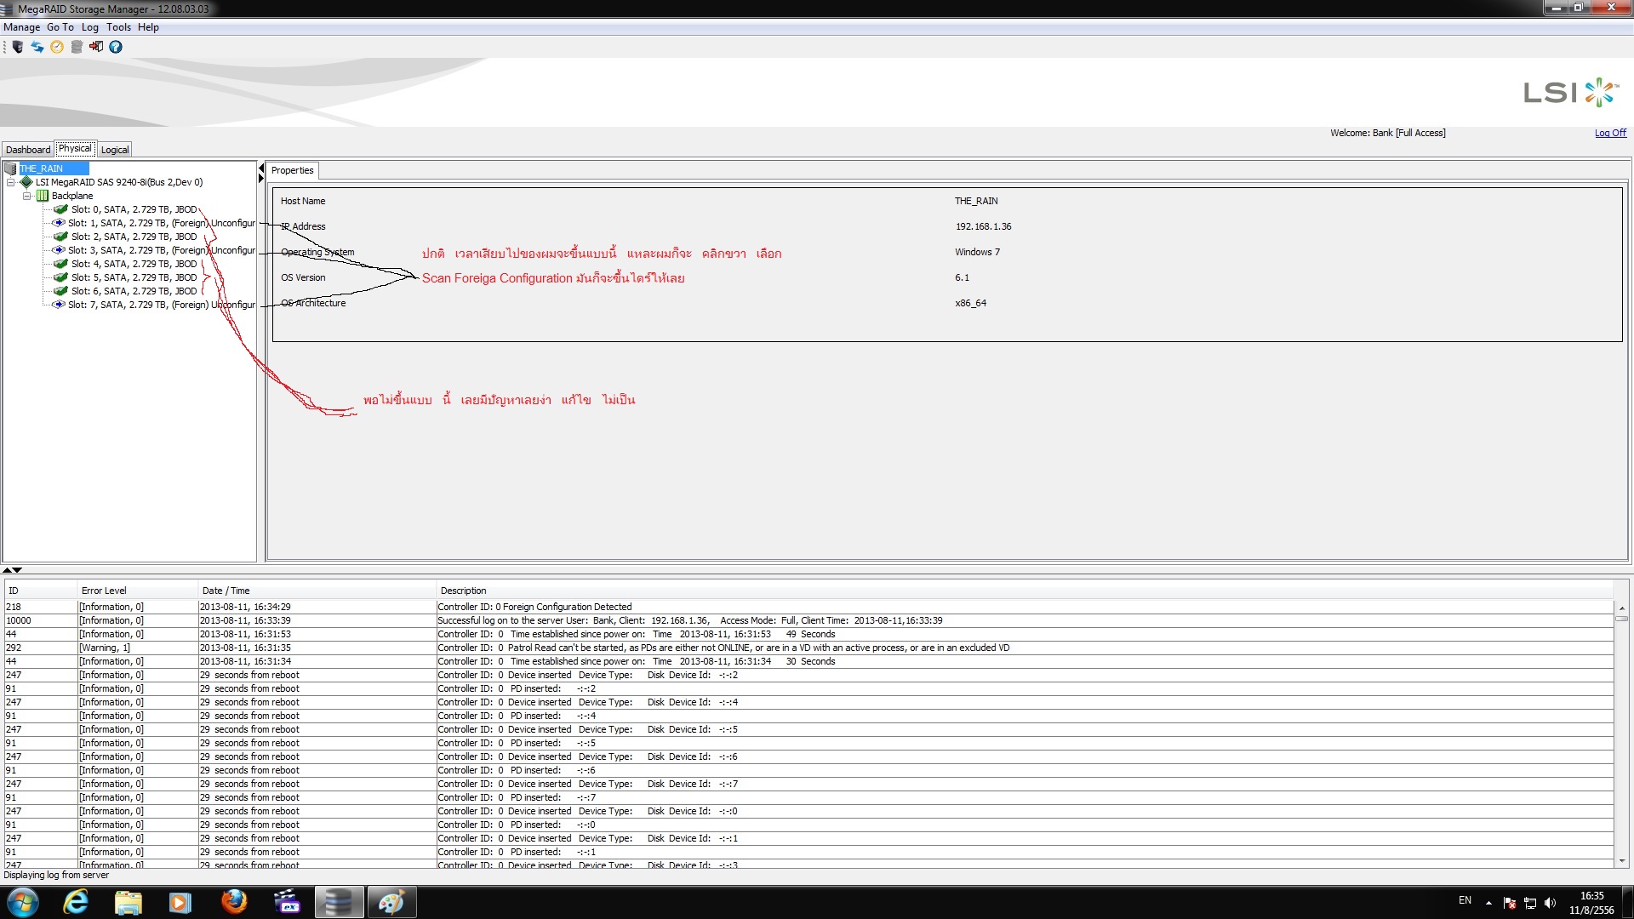The width and height of the screenshot is (1634, 919).
Task: Switch to the Logical tab
Action: click(x=115, y=150)
